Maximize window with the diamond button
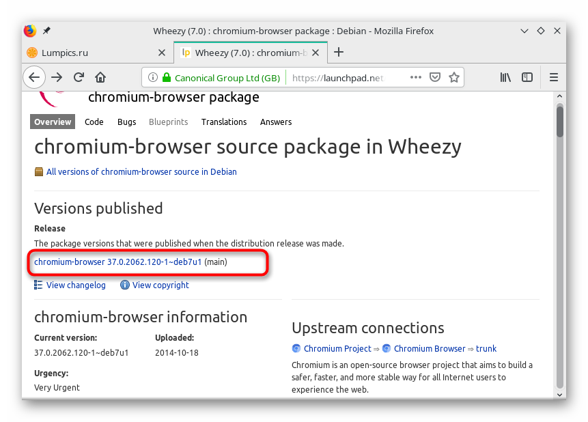588x422 pixels. tap(541, 31)
